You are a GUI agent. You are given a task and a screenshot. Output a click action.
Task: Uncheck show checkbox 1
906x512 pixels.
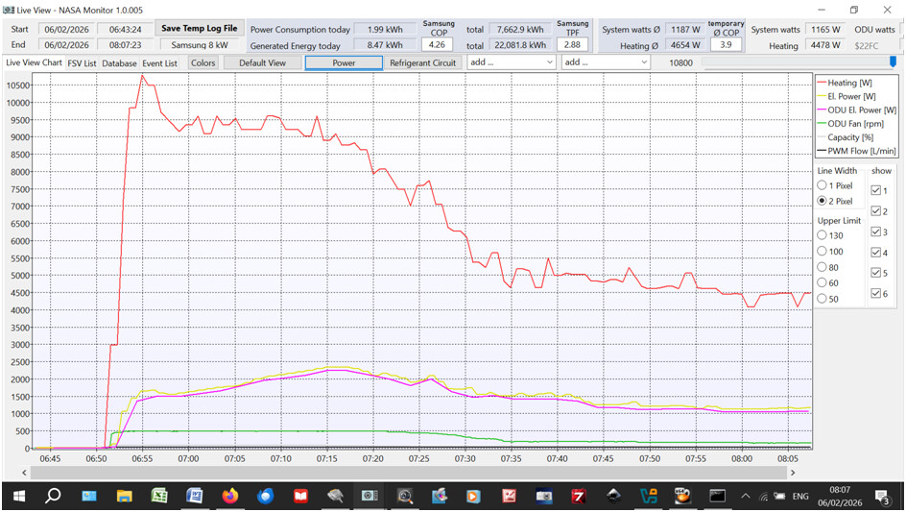pos(876,190)
